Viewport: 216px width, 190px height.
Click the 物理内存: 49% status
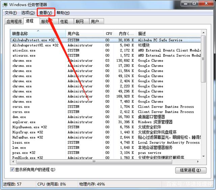[92, 184]
